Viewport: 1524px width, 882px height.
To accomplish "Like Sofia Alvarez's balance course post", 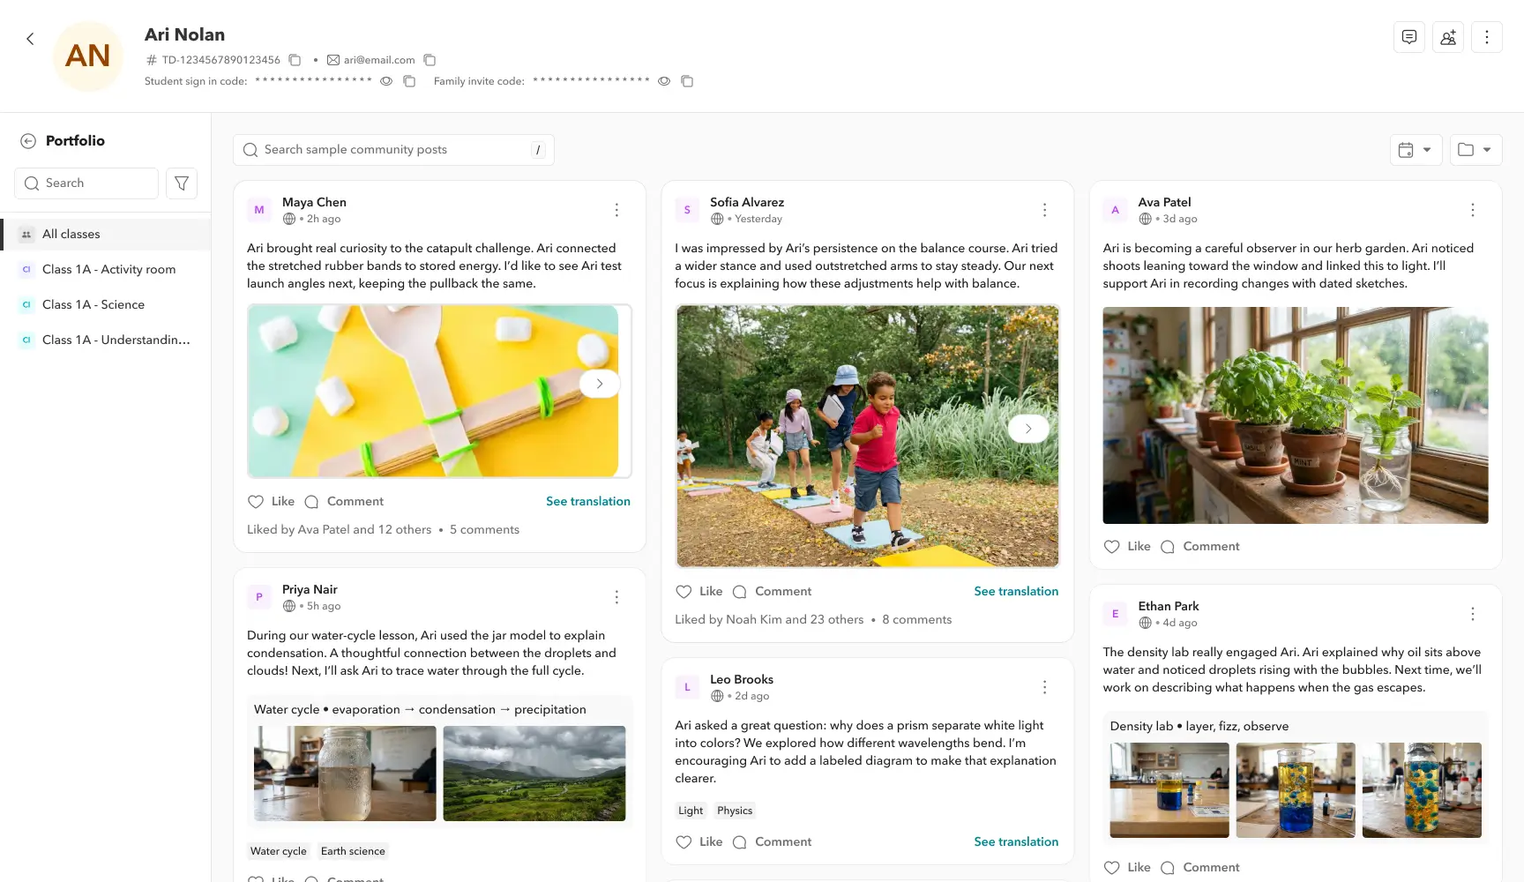I will (698, 591).
